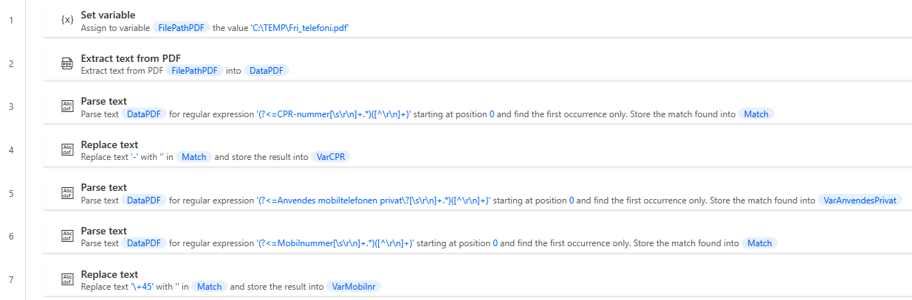Image resolution: width=912 pixels, height=300 pixels.
Task: Click the Parse text icon on step 5
Action: point(67,193)
